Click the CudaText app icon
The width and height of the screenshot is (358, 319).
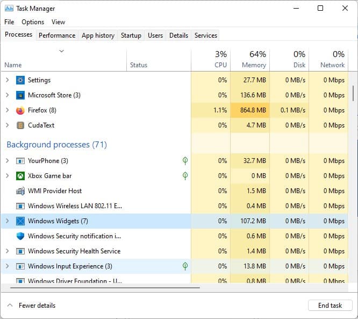coord(20,125)
